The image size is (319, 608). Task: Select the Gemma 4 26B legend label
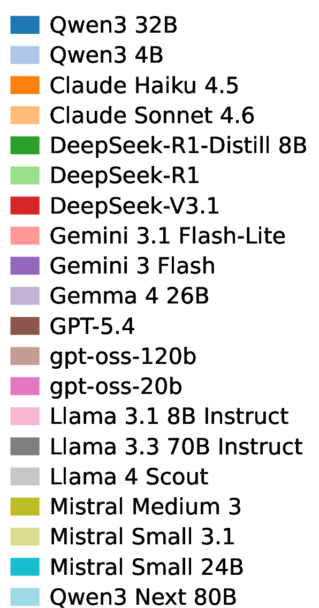coord(130,297)
